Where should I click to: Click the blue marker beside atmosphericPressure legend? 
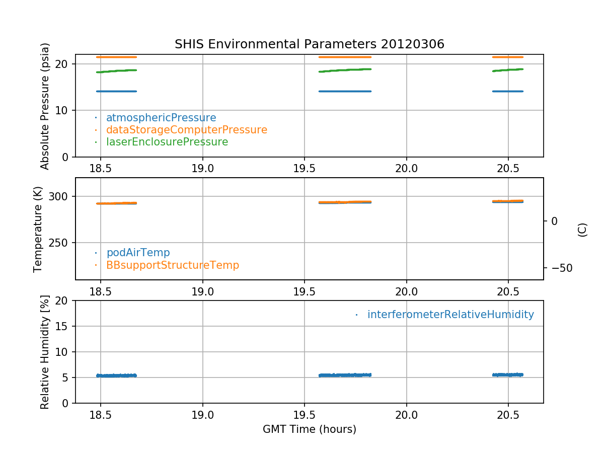96,118
